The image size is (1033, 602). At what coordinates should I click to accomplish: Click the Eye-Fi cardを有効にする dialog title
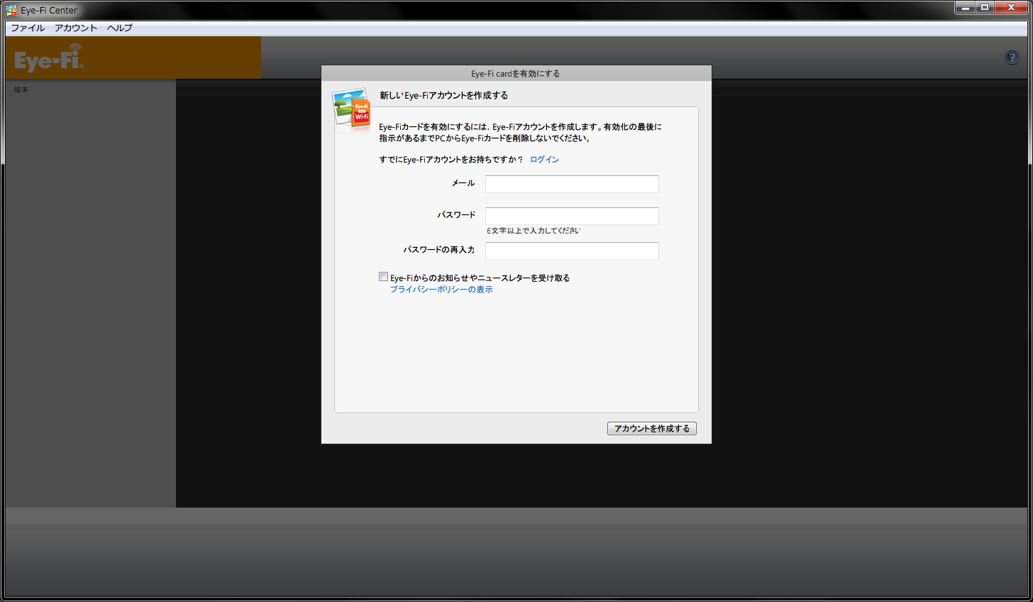(x=516, y=74)
